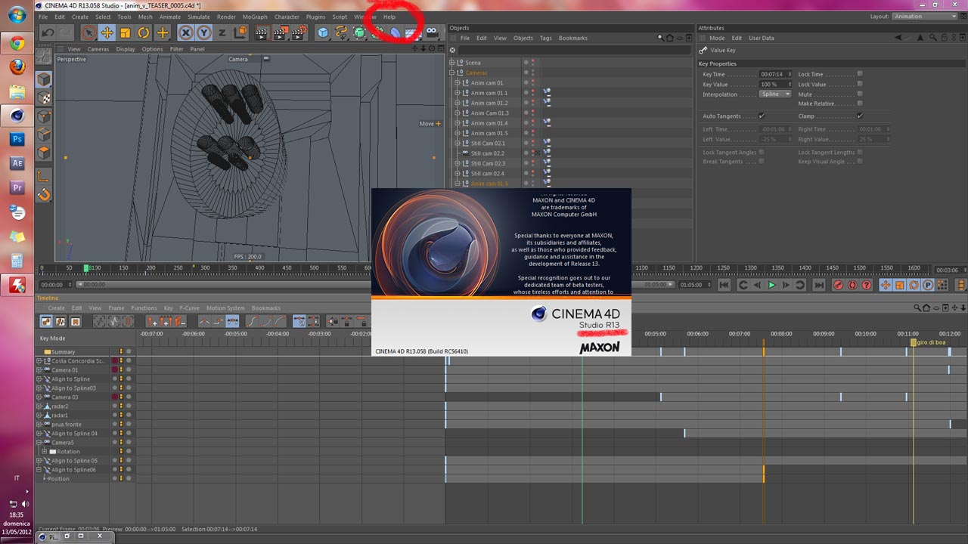
Task: Tick the Lock Value checkbox
Action: 860,84
